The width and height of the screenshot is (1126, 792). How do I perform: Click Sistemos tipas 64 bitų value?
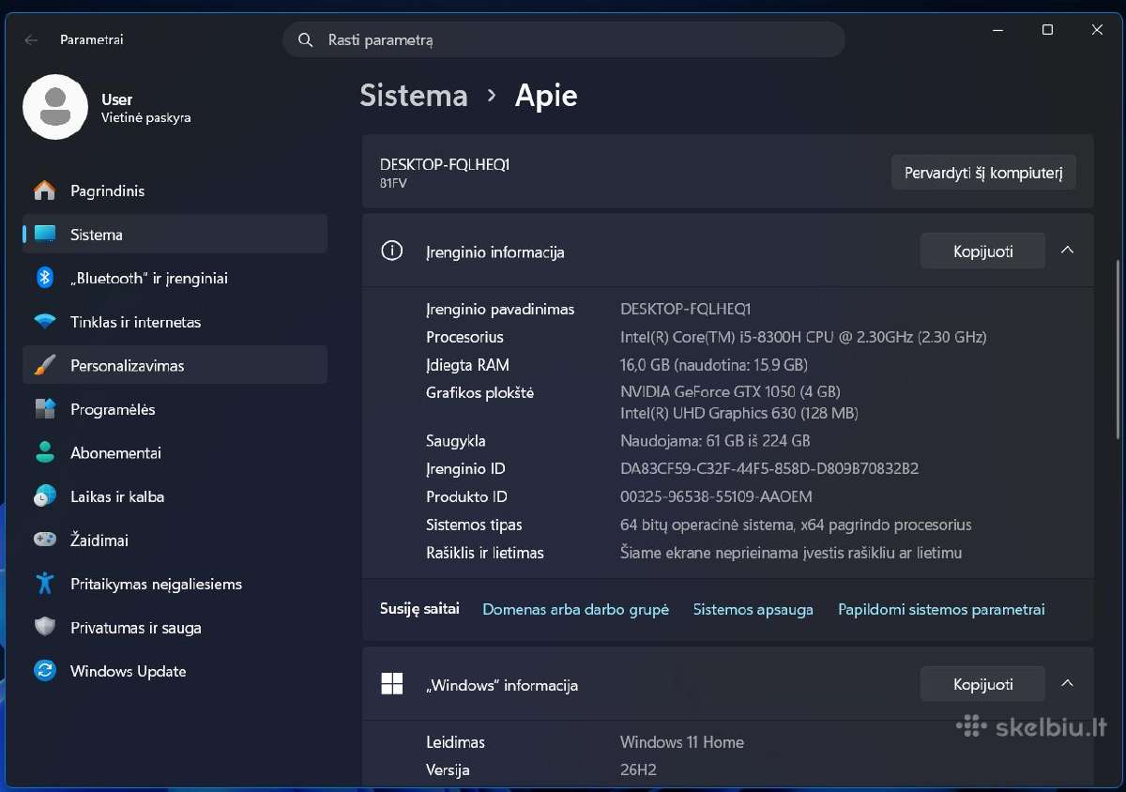[796, 525]
